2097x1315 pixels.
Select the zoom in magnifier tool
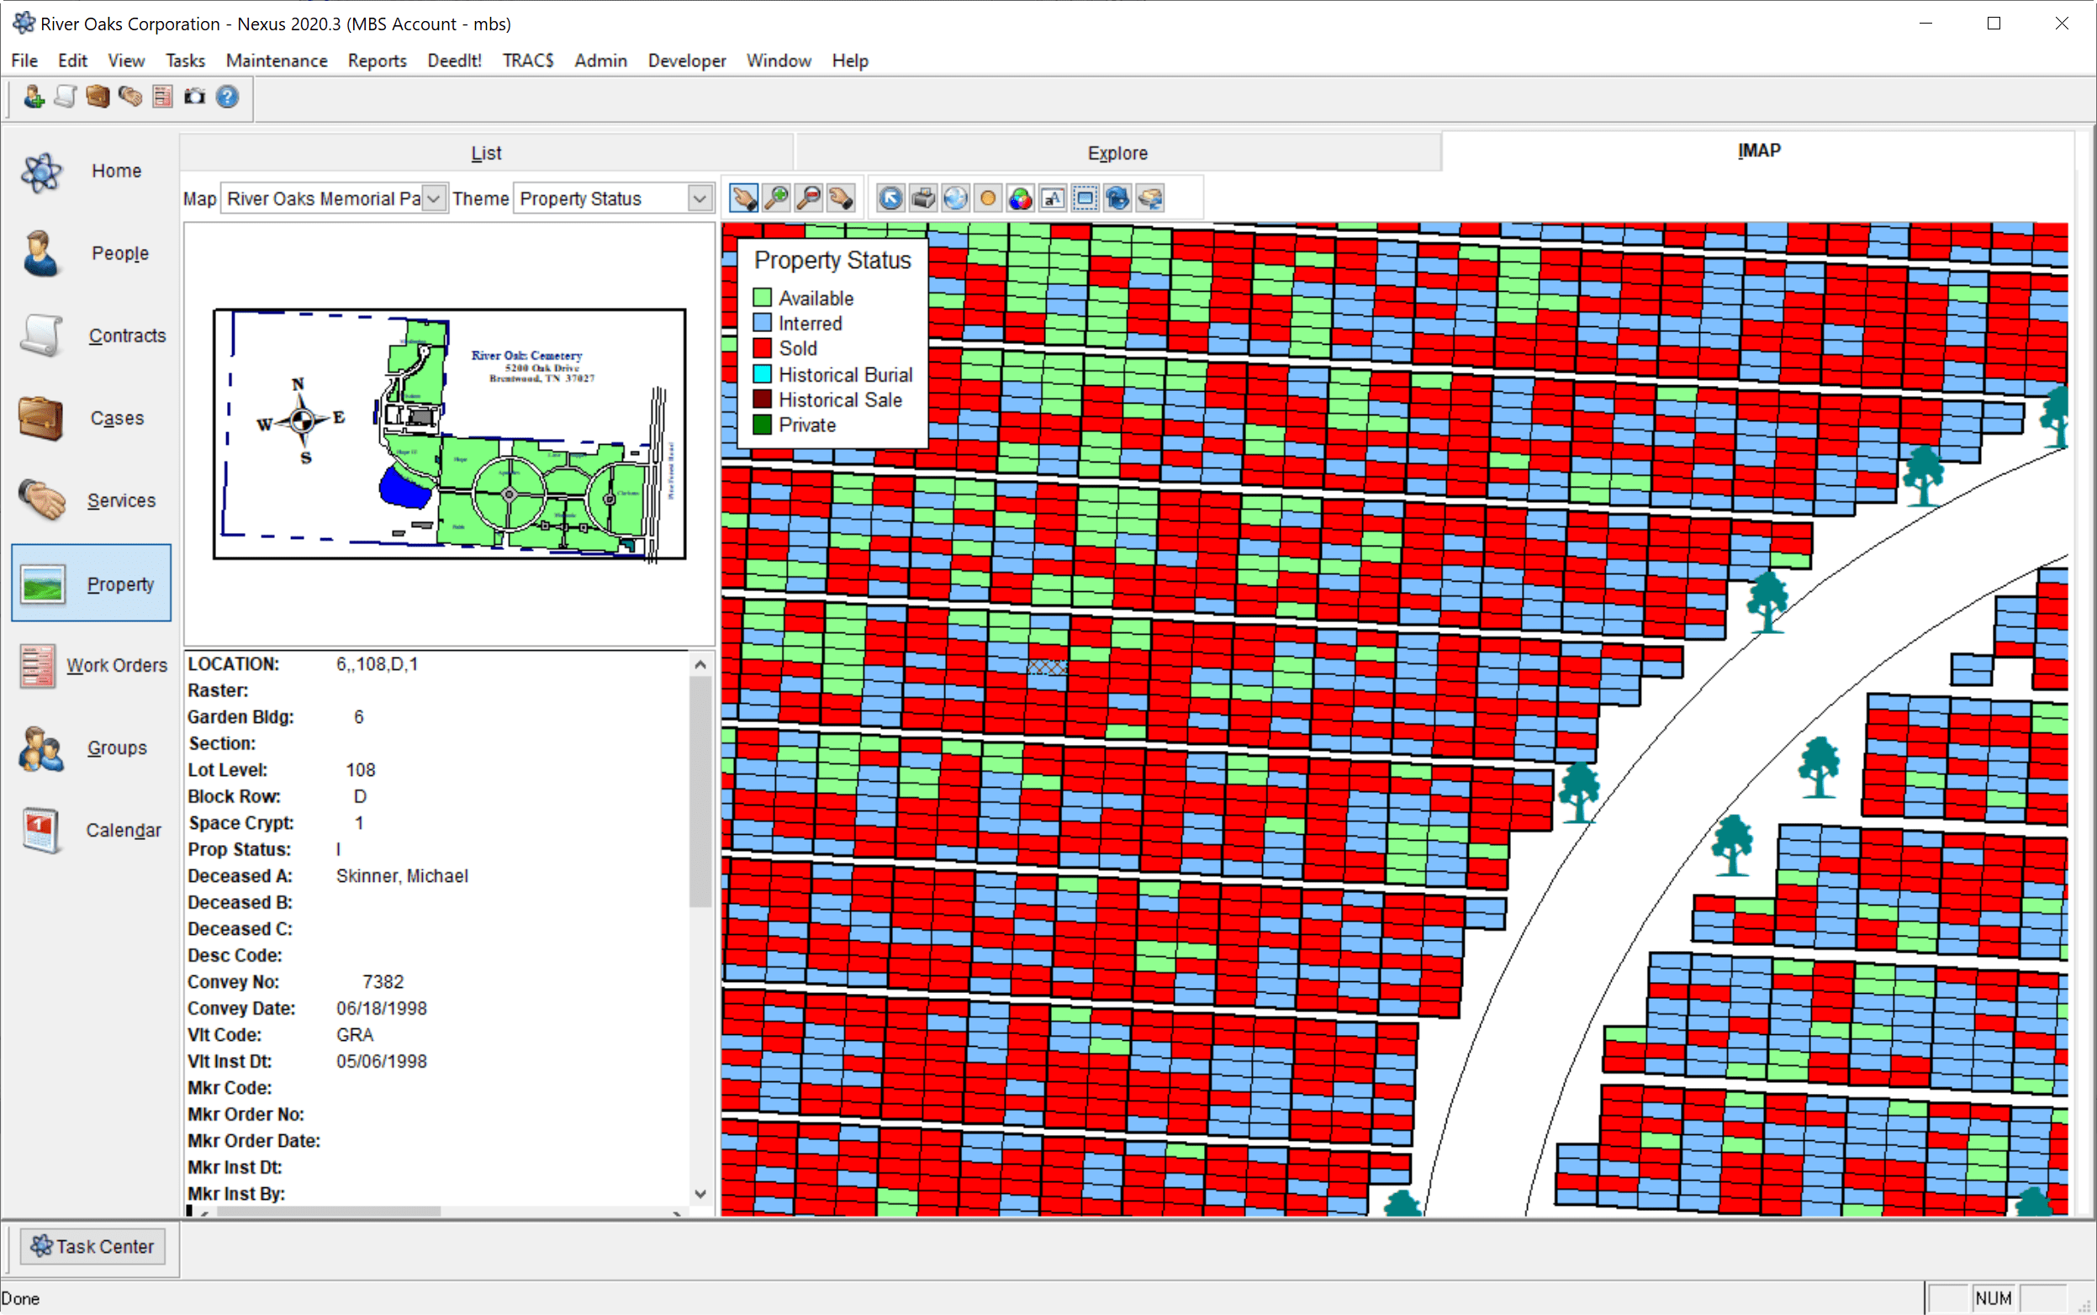point(776,198)
